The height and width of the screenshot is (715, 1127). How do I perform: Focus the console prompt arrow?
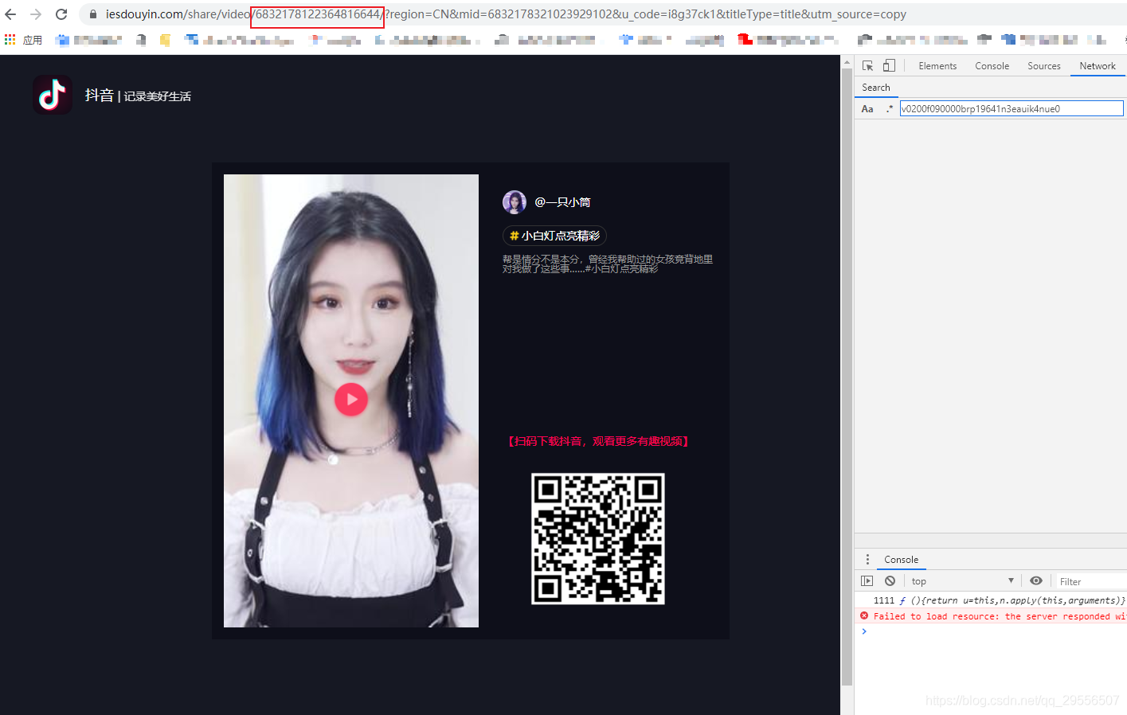pos(864,631)
